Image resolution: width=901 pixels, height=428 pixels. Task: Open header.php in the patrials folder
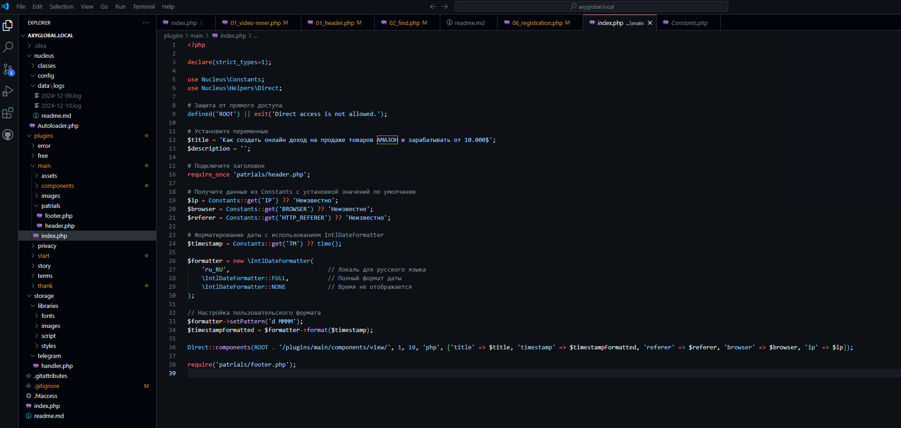tap(60, 226)
